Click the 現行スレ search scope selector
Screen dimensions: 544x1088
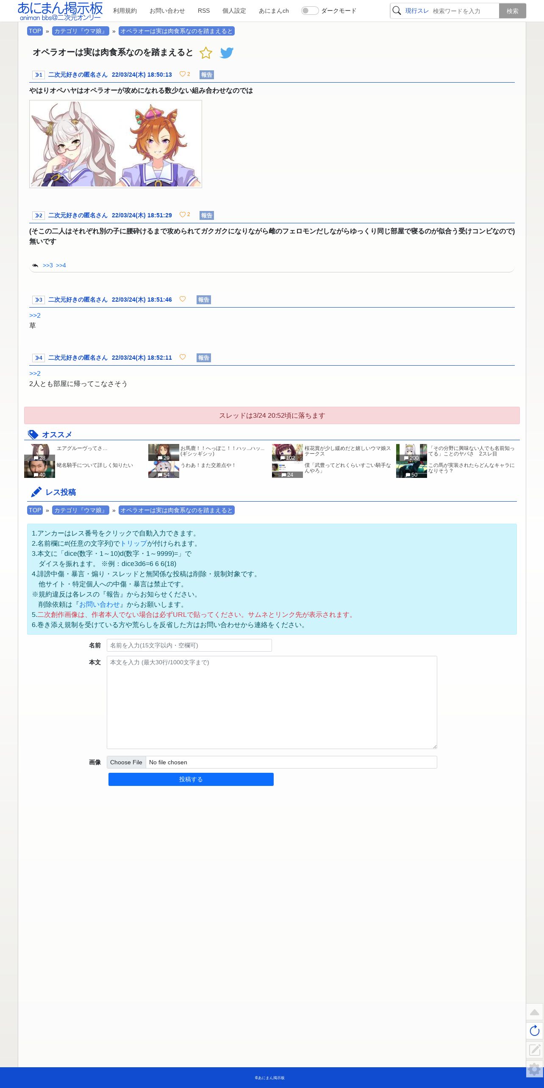coord(417,11)
